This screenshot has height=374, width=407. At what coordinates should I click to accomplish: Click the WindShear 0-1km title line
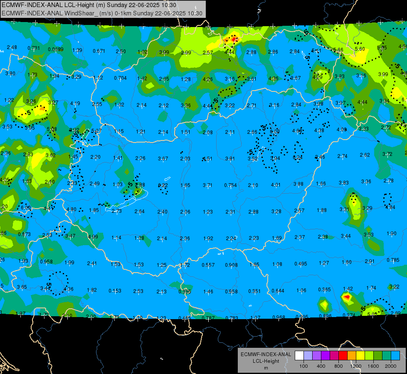(102, 13)
